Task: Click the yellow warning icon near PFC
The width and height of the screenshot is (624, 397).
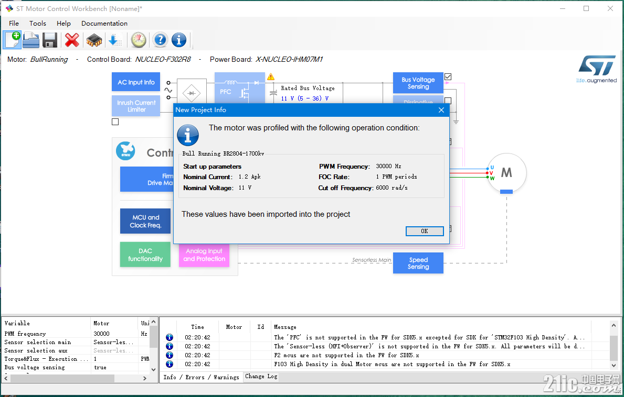Action: pyautogui.click(x=271, y=76)
